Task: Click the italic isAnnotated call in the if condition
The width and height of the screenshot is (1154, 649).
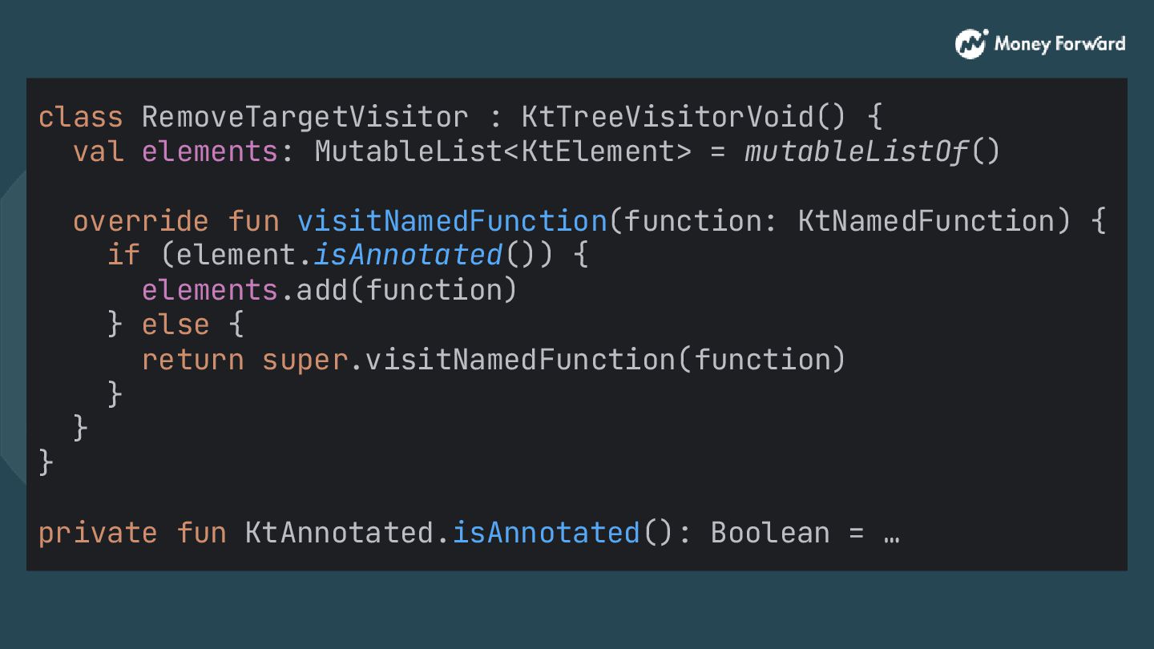Action: click(408, 256)
